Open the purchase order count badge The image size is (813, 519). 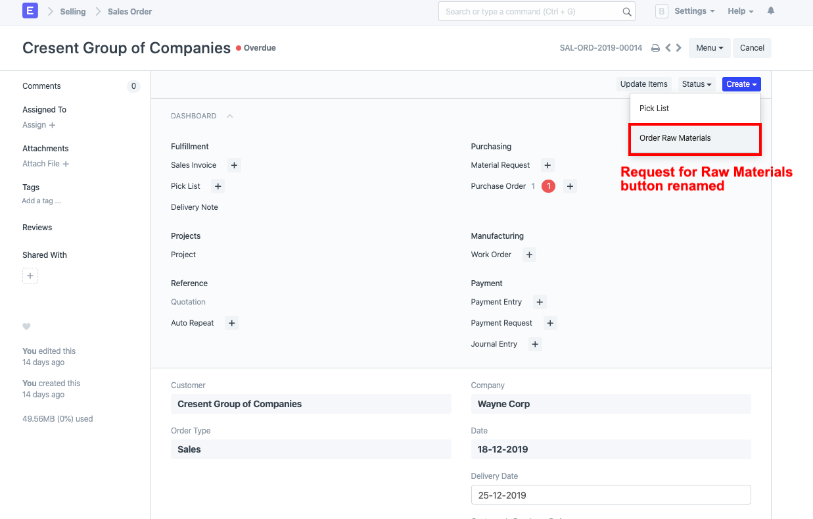point(548,186)
